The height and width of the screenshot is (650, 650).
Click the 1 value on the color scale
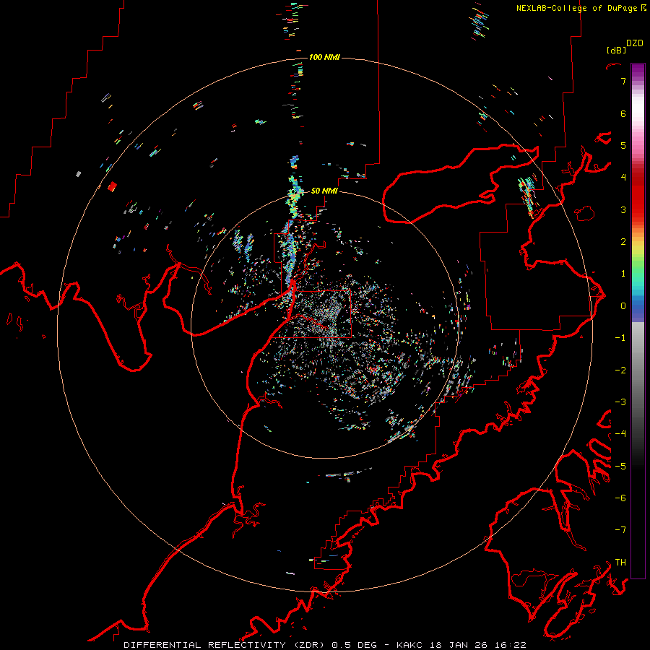[x=623, y=274]
